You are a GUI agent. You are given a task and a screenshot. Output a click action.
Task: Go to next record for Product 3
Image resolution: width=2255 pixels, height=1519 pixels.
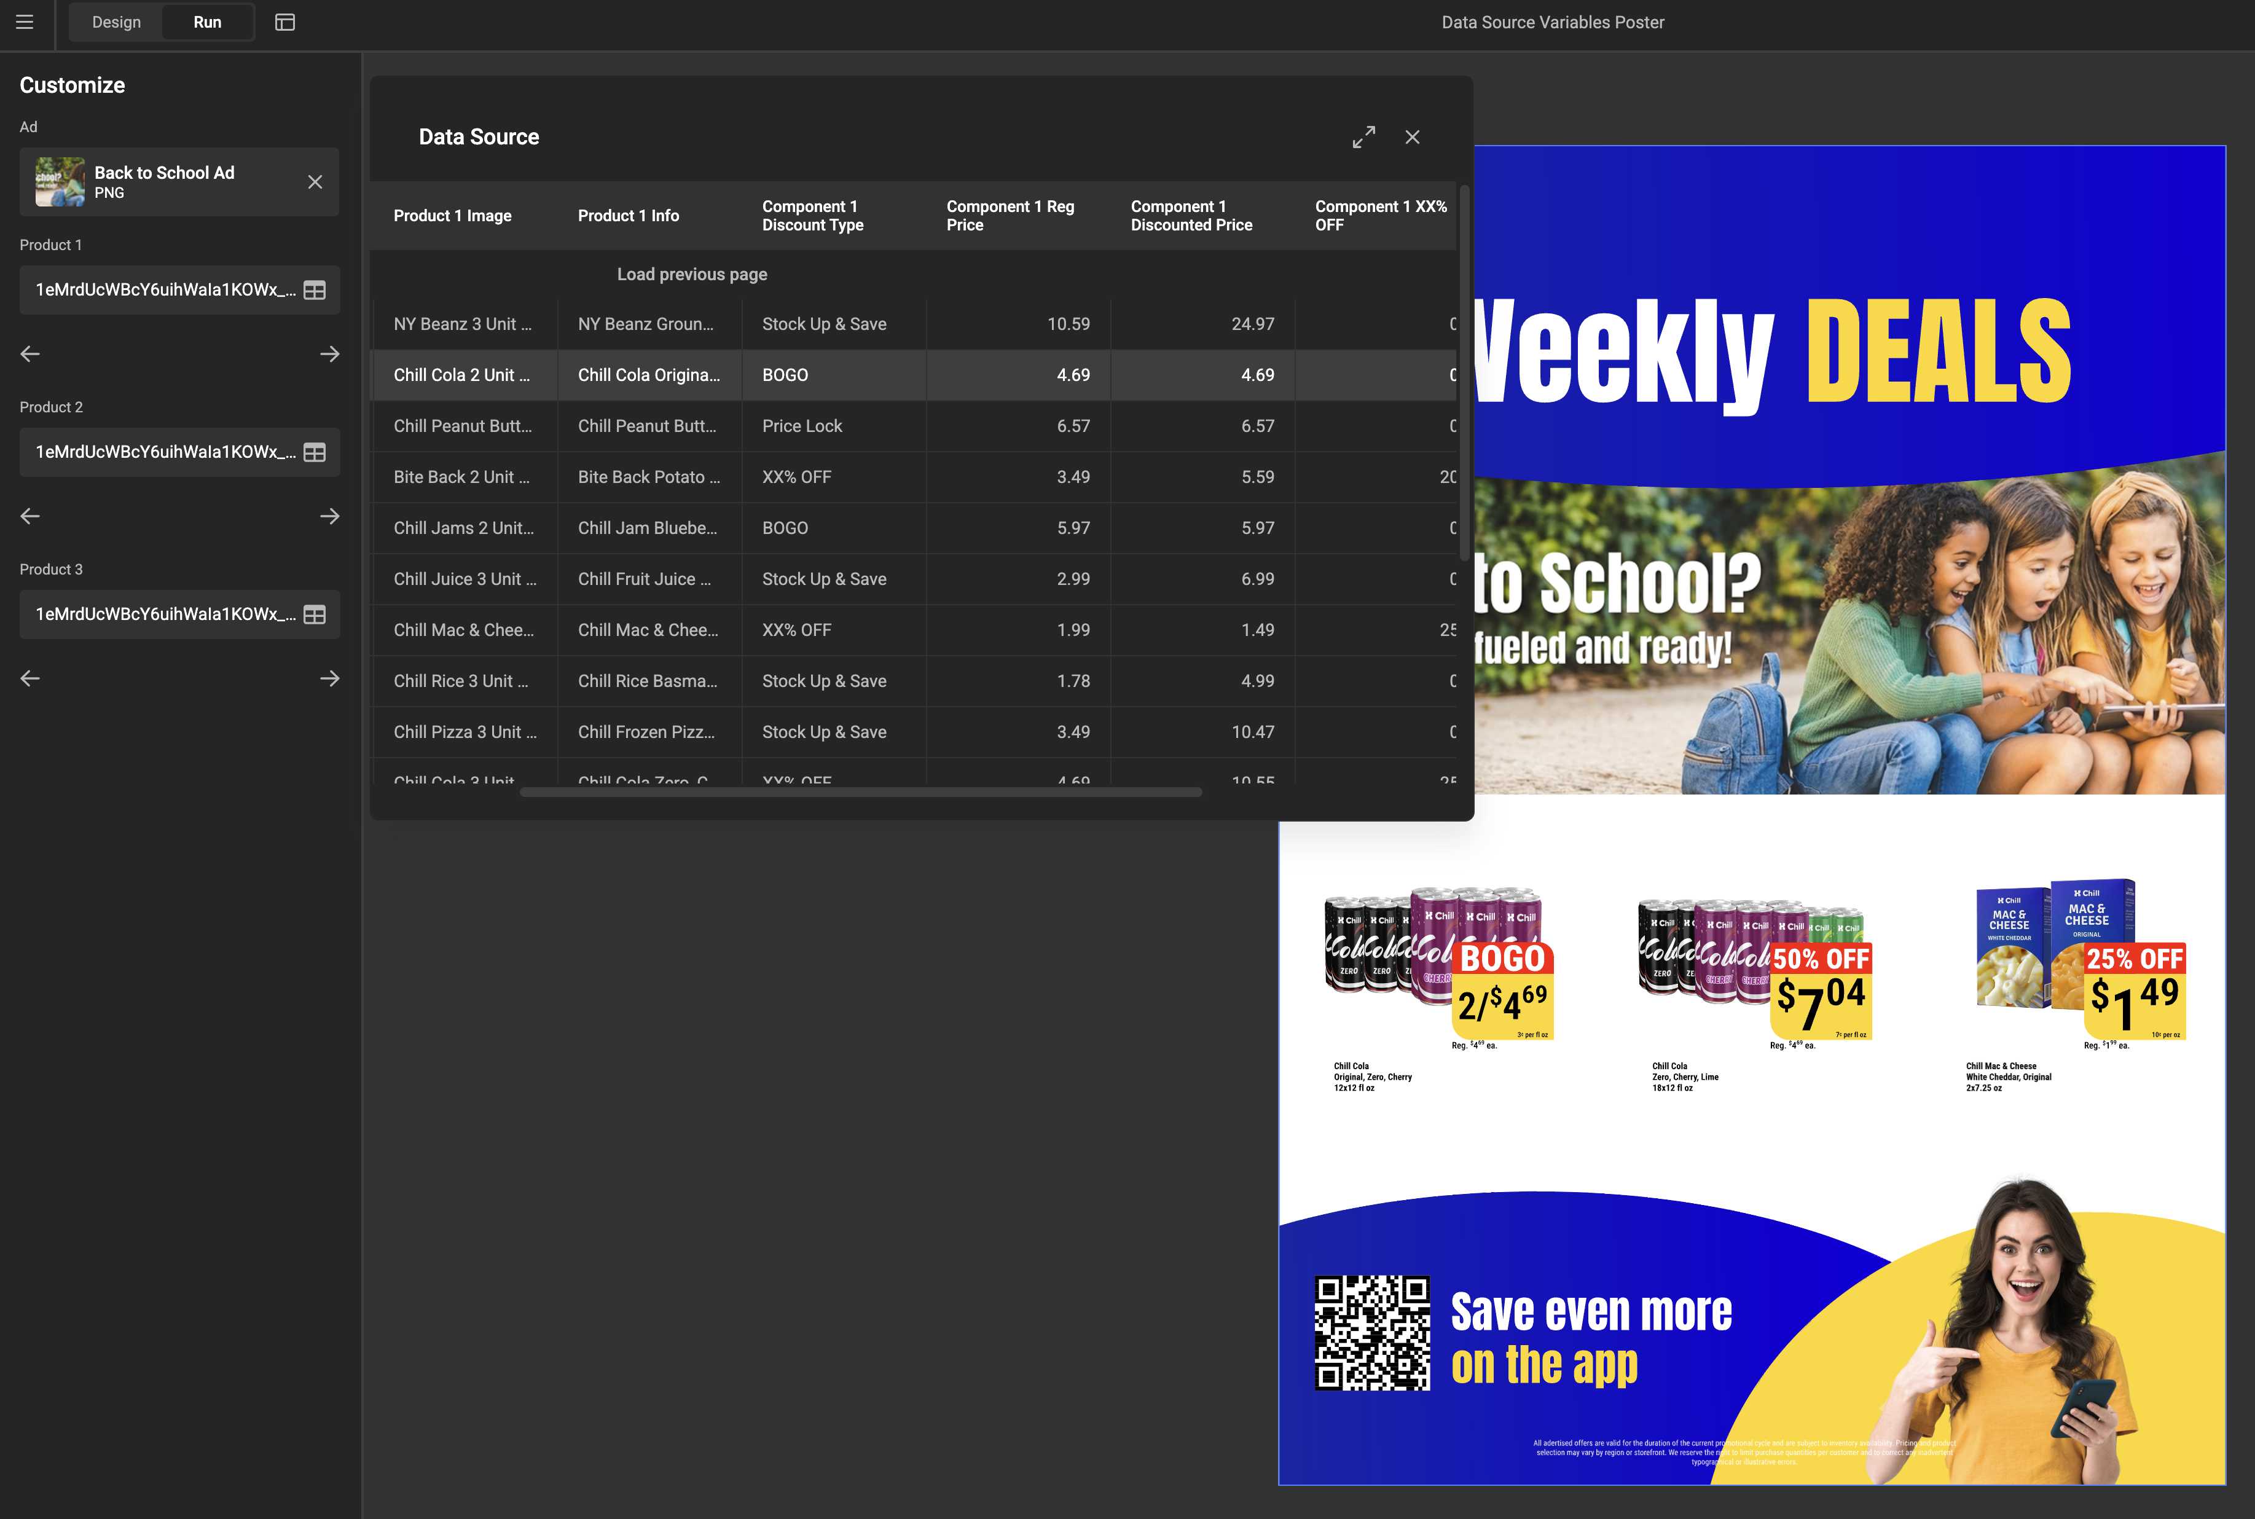[x=329, y=678]
